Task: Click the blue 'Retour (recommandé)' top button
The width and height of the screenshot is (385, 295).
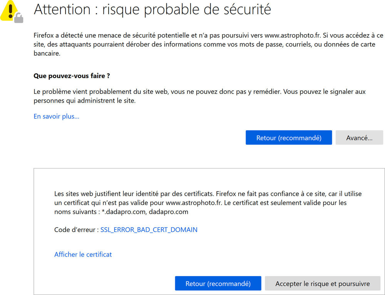Action: coord(288,137)
